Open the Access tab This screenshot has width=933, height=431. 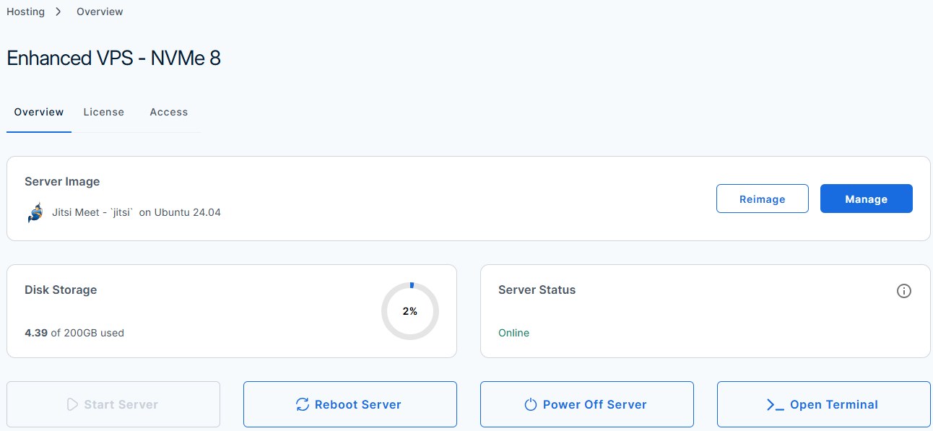(169, 112)
